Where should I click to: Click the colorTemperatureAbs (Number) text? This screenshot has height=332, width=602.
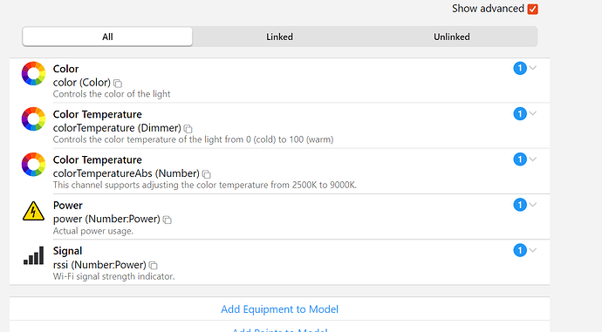coord(127,173)
